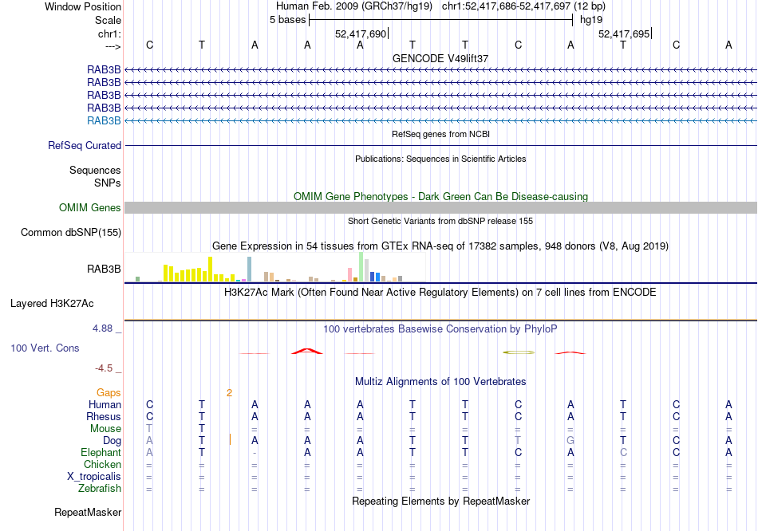Click the Common dbSNP(155) label
The width and height of the screenshot is (758, 531).
(71, 232)
